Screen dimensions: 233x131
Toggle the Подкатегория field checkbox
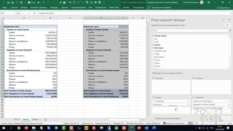coord(153,51)
